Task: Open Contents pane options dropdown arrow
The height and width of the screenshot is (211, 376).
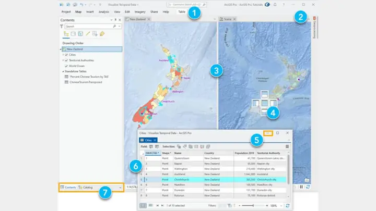Action: 111,20
